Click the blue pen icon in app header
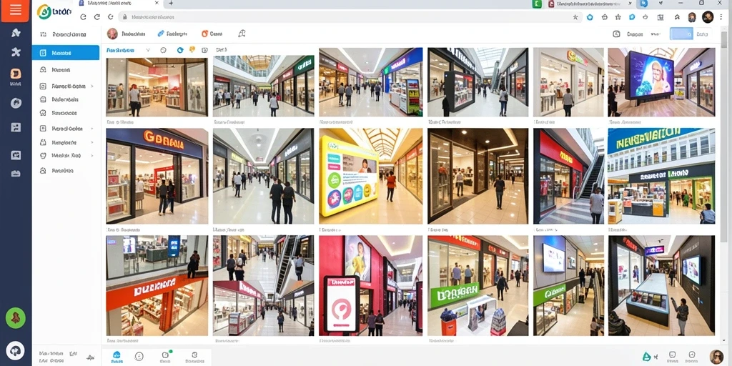 (x=161, y=34)
